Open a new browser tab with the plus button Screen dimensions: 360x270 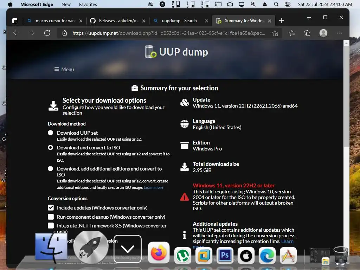point(281,21)
